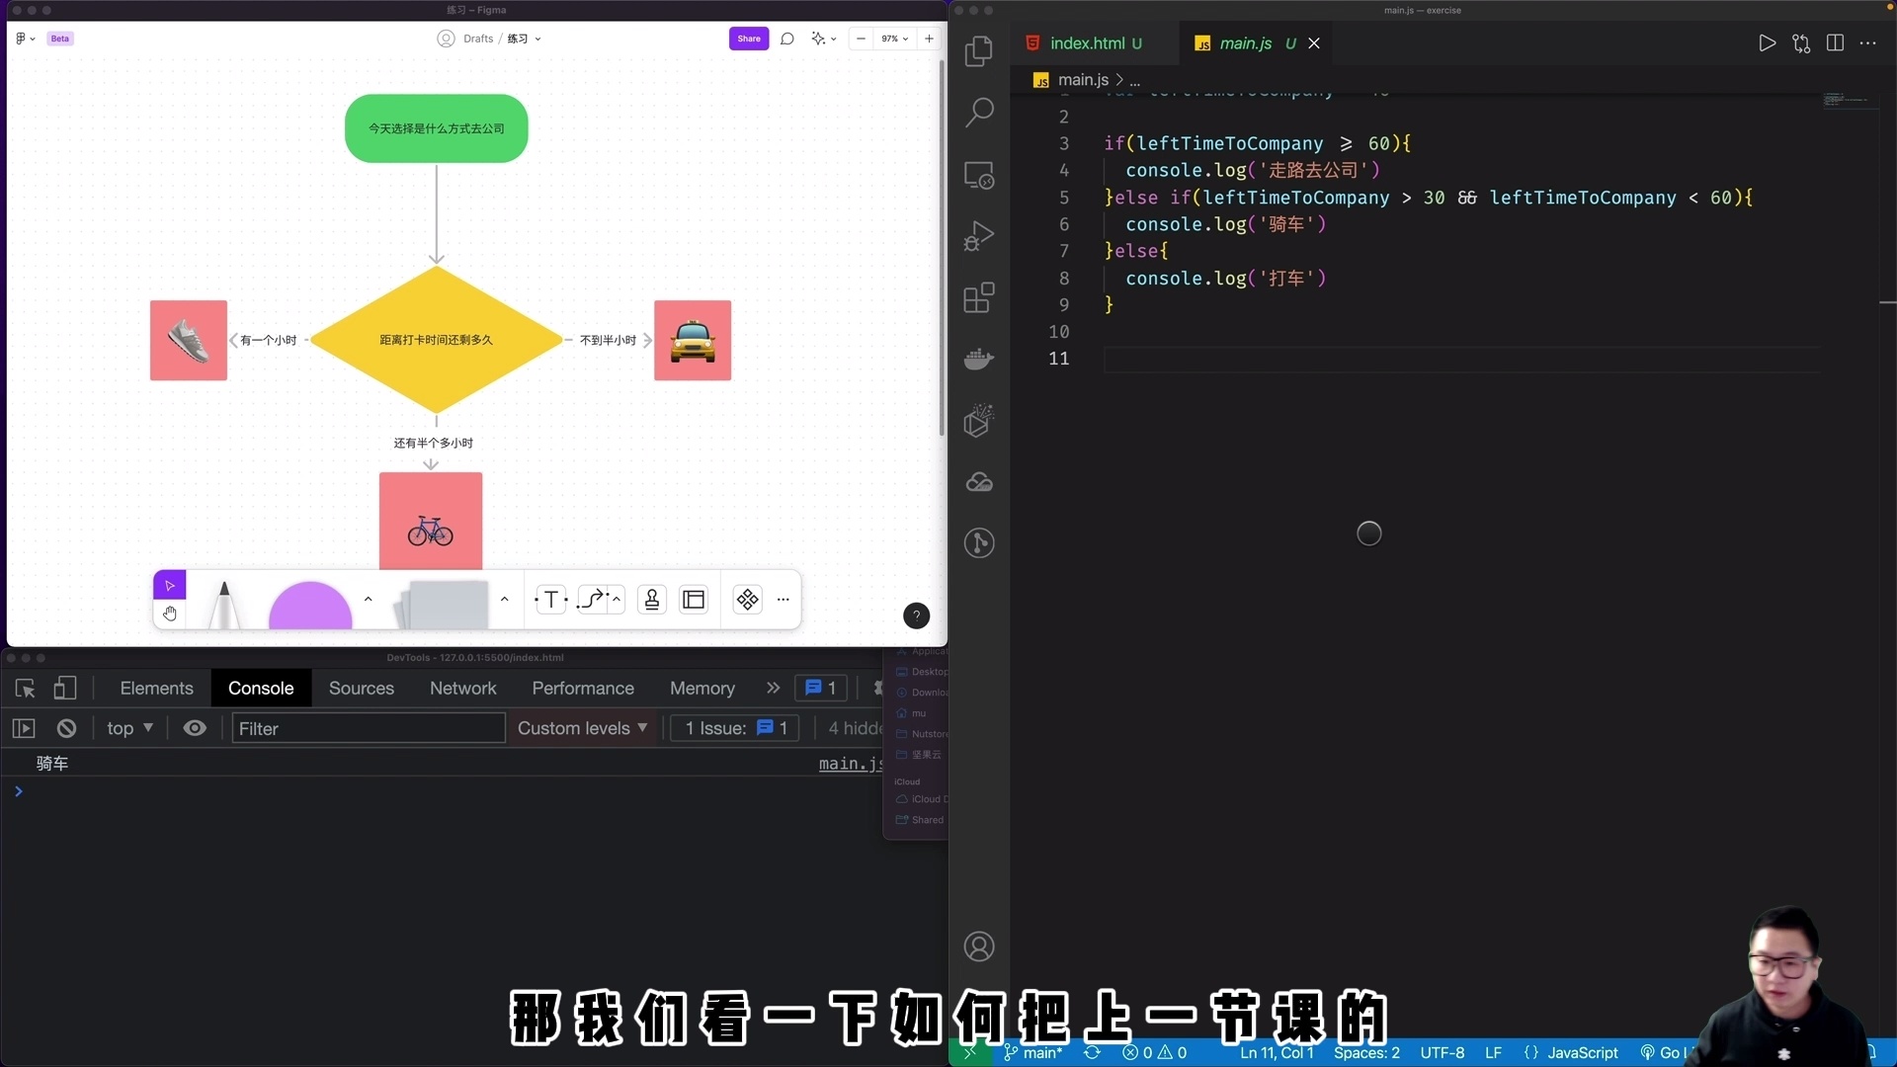The height and width of the screenshot is (1067, 1897).
Task: Select the Section tool in the toolbar
Action: (x=695, y=600)
